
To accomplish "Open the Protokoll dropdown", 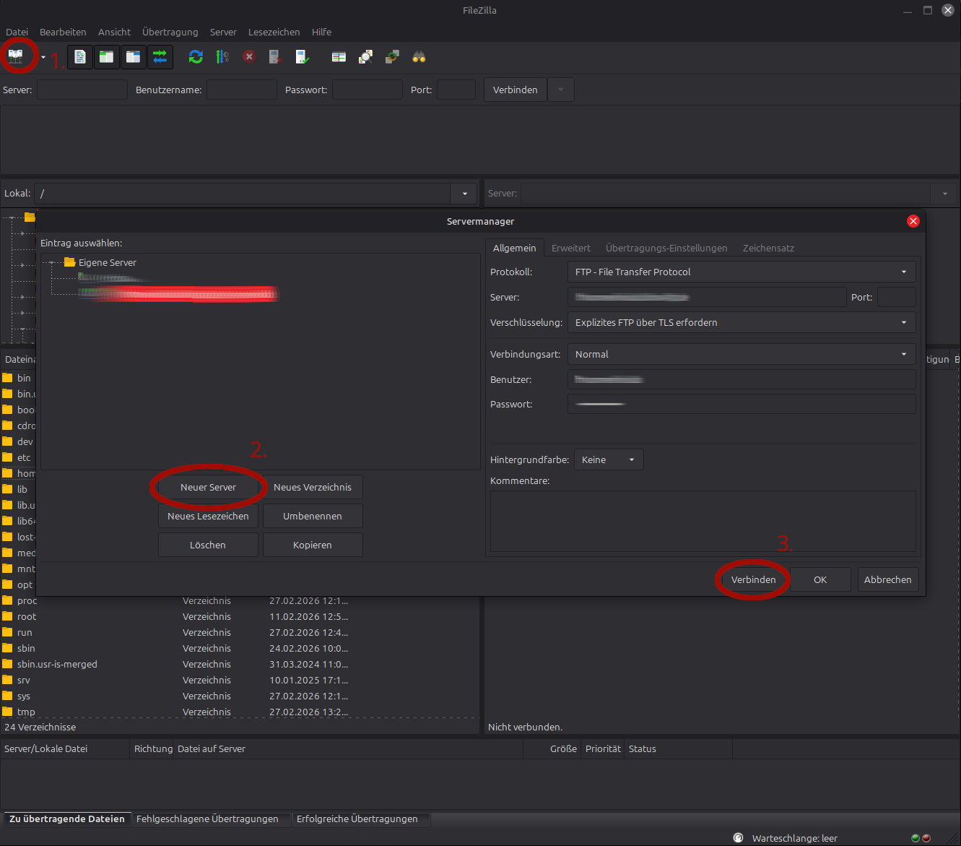I will [x=742, y=272].
